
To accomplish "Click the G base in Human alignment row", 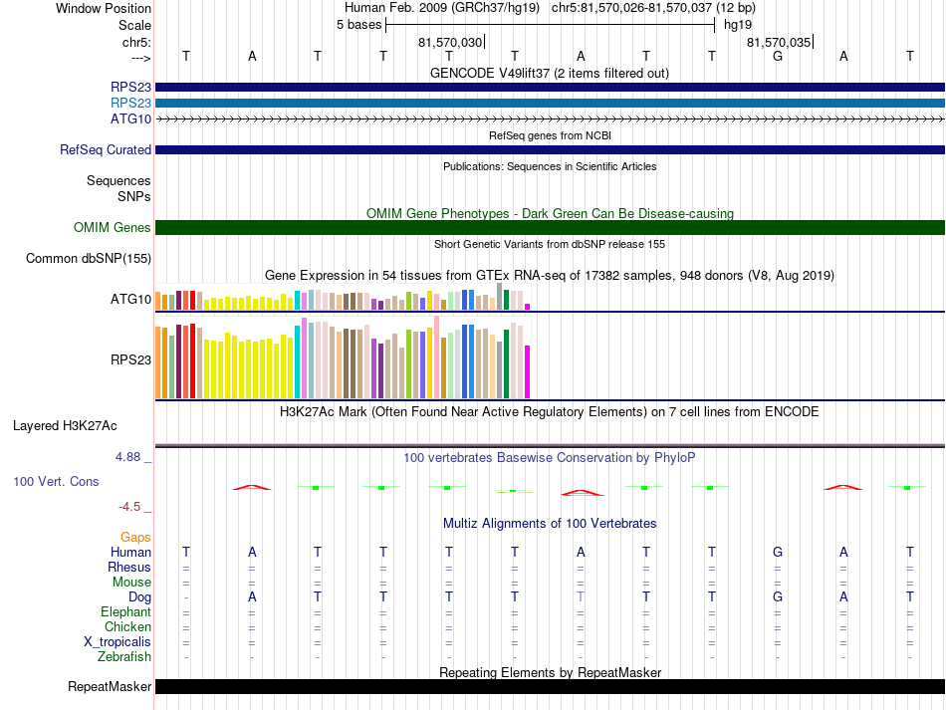I will 778,552.
